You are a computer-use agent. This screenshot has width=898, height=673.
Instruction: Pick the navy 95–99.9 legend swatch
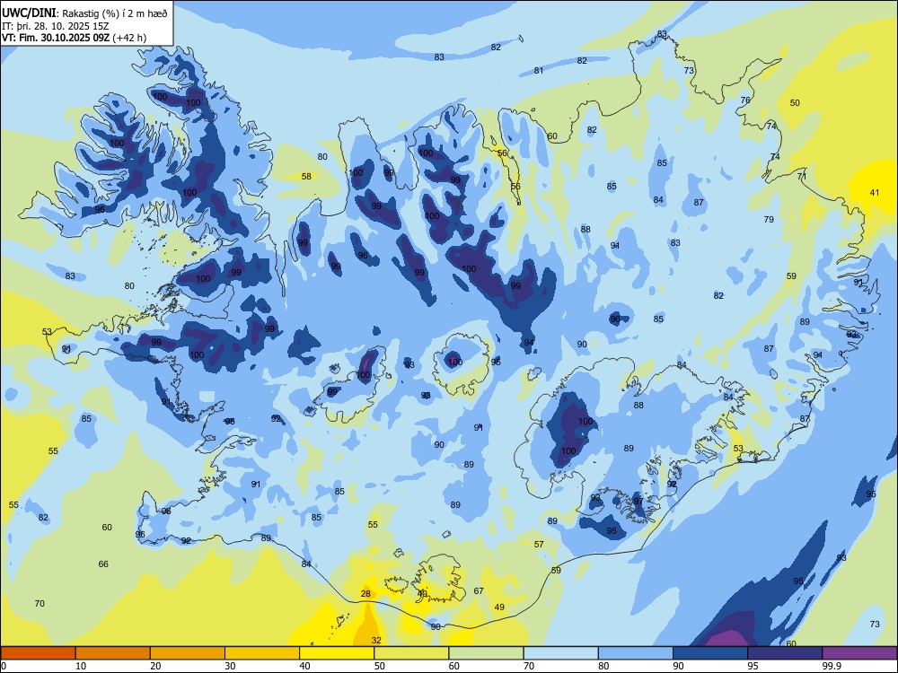pos(785,653)
